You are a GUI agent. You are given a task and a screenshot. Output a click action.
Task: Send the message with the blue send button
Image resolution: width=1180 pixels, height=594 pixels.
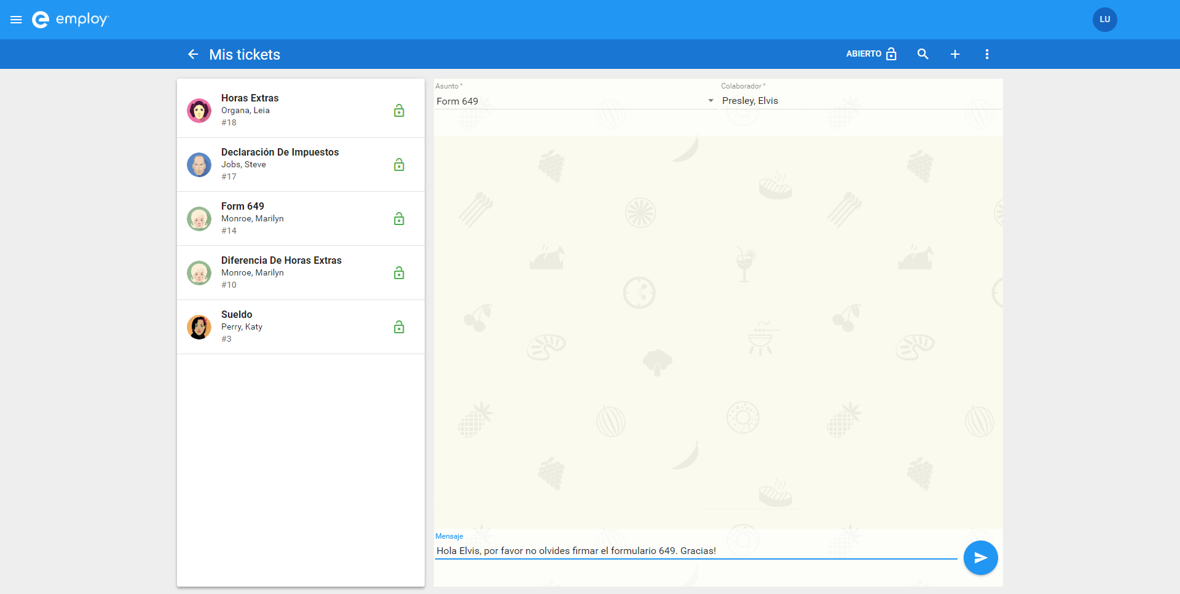tap(980, 558)
